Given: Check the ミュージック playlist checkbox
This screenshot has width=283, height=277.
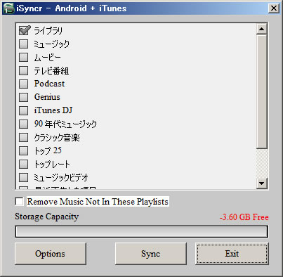Looking at the screenshot, I should (x=24, y=44).
